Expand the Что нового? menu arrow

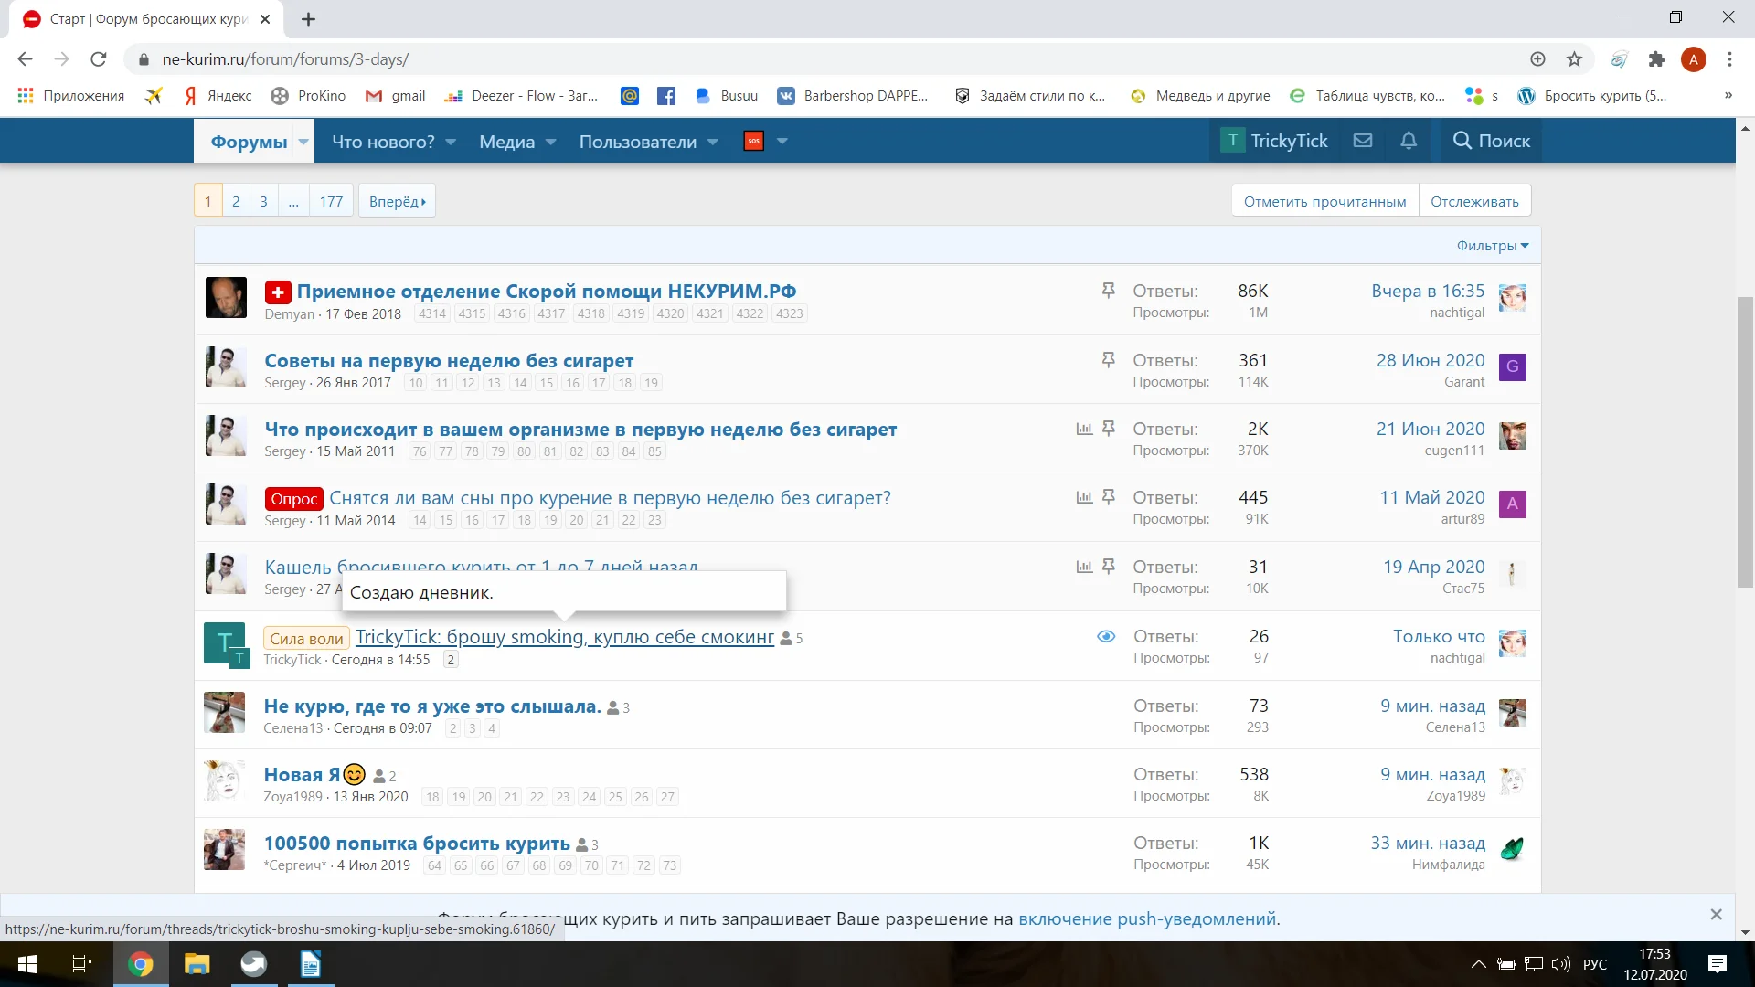[451, 142]
